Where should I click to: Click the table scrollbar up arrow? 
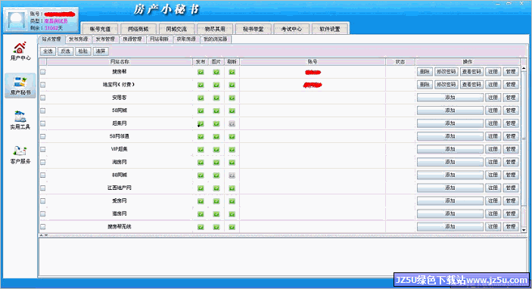[x=524, y=68]
